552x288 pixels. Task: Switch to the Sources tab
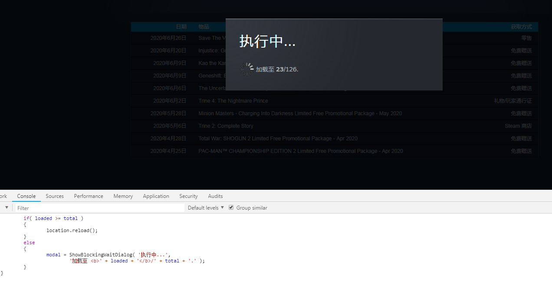pos(55,196)
